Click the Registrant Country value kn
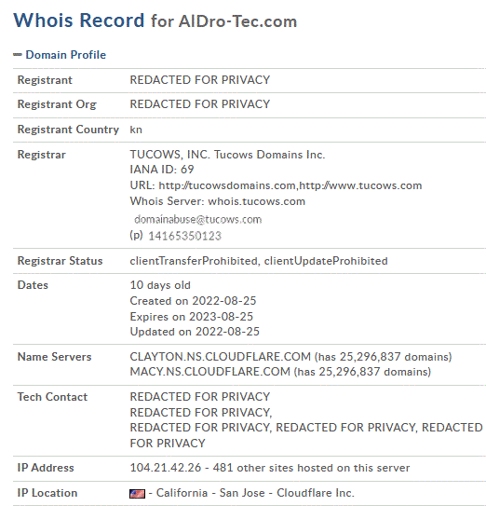Screen dimensions: 486x506 coord(136,130)
